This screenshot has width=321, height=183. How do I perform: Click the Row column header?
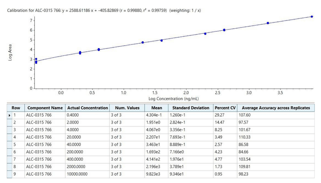click(16, 108)
